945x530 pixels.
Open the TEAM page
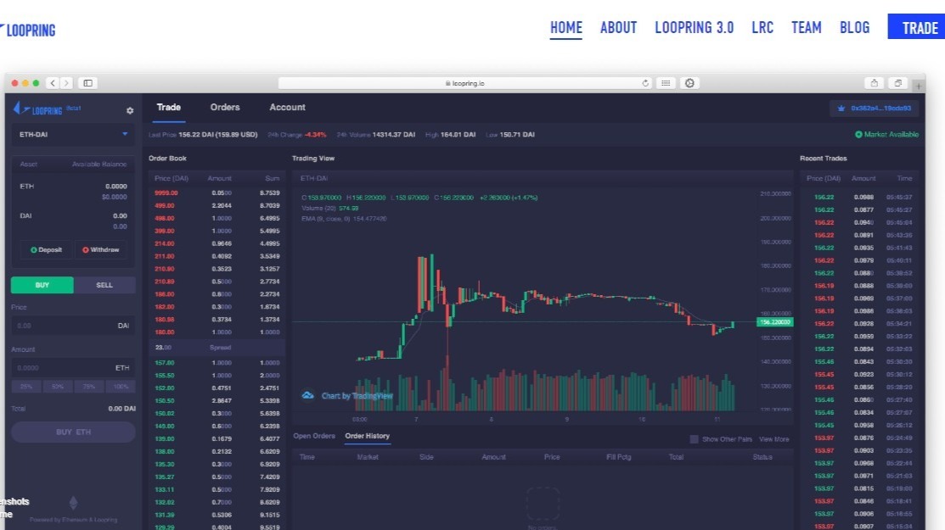pos(807,28)
